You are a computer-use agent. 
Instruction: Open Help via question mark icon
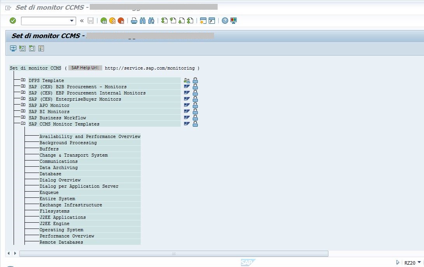pos(225,21)
